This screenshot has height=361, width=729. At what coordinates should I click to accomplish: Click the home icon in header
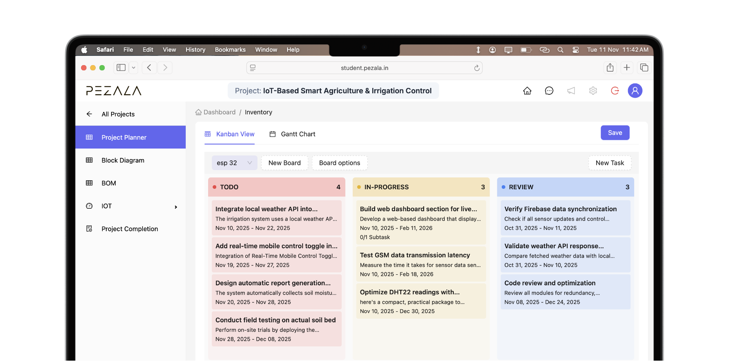pyautogui.click(x=527, y=91)
